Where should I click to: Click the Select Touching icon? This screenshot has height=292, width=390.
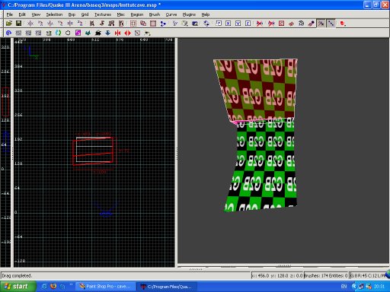pyautogui.click(x=101, y=24)
